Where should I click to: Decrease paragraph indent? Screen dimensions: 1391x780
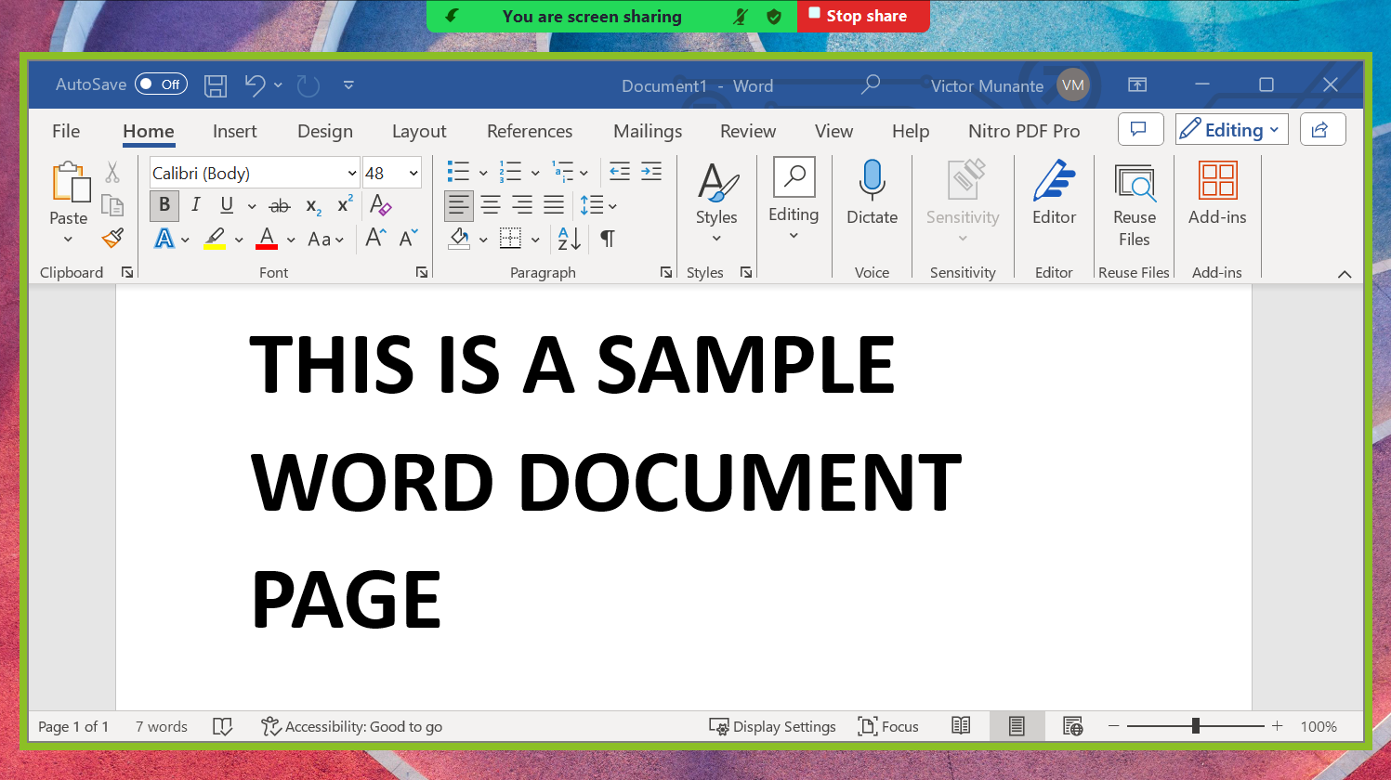coord(620,171)
